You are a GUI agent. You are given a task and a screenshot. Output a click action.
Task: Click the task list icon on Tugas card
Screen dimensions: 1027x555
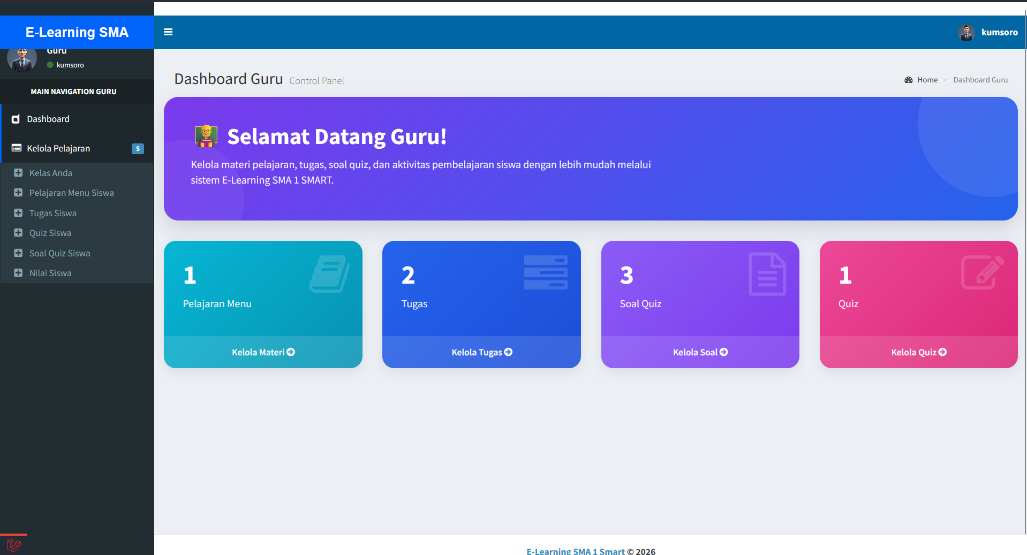[x=546, y=272]
